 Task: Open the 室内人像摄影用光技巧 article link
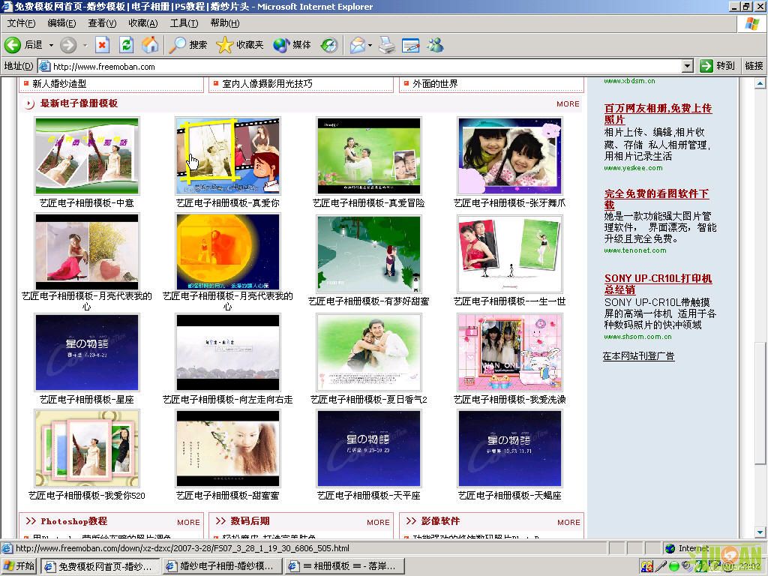267,84
